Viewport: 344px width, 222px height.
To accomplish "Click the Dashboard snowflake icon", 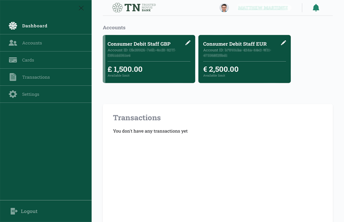I will click(13, 26).
